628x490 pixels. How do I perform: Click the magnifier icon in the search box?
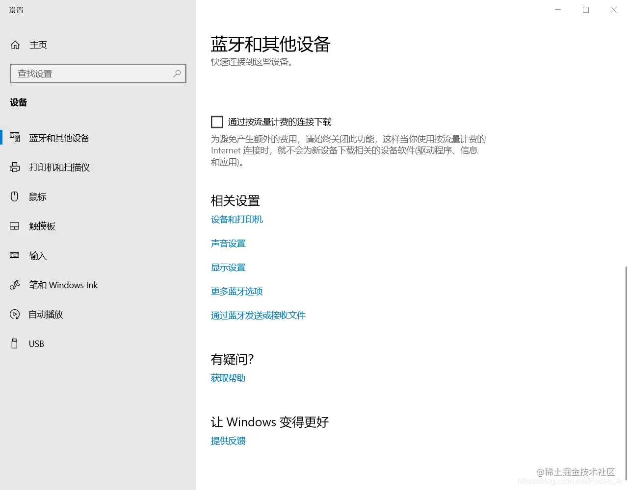(177, 73)
